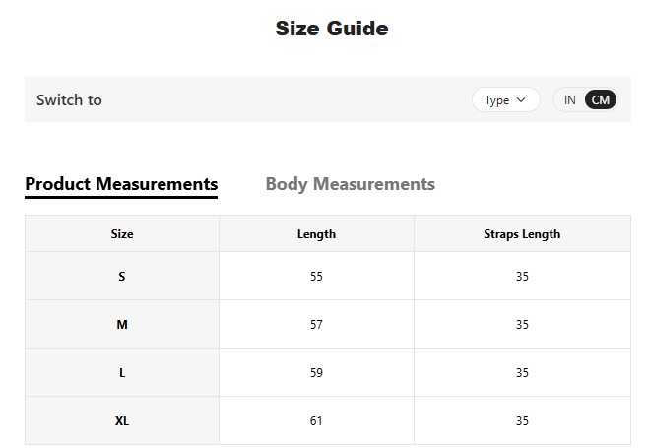Click the Size column header
Screen dimensions: 648x448
point(122,234)
